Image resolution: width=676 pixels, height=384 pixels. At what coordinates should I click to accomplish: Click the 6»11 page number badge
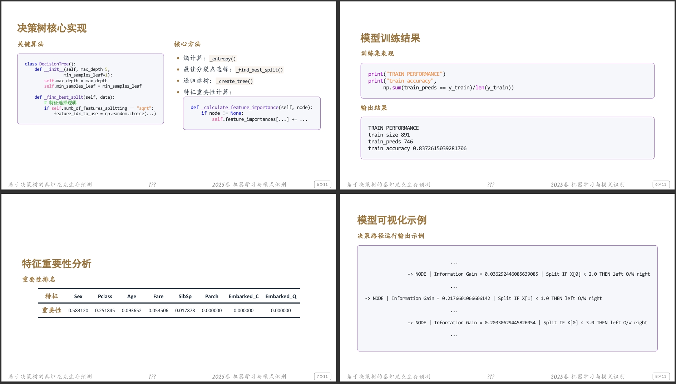coord(661,184)
